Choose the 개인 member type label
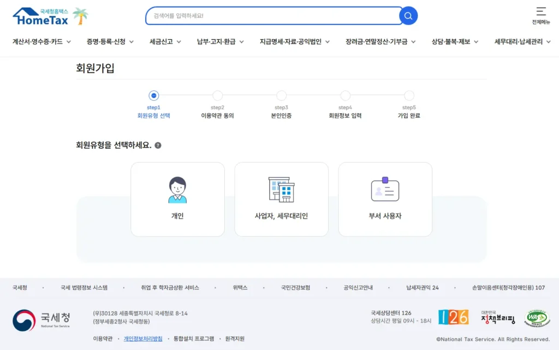Screen dimensions: 559x350 tap(177, 216)
